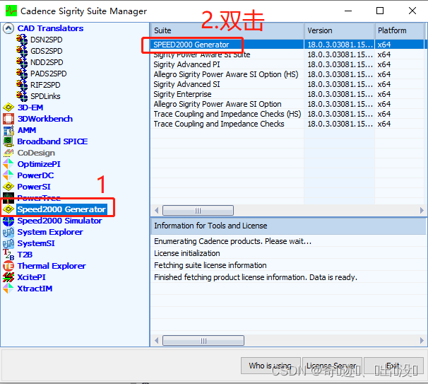Screen dimensions: 428x384
Task: Click suite list scrollbar left arrow
Action: click(156, 211)
